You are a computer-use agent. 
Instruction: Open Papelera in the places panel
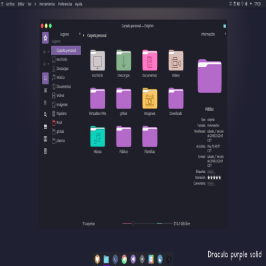(66, 114)
